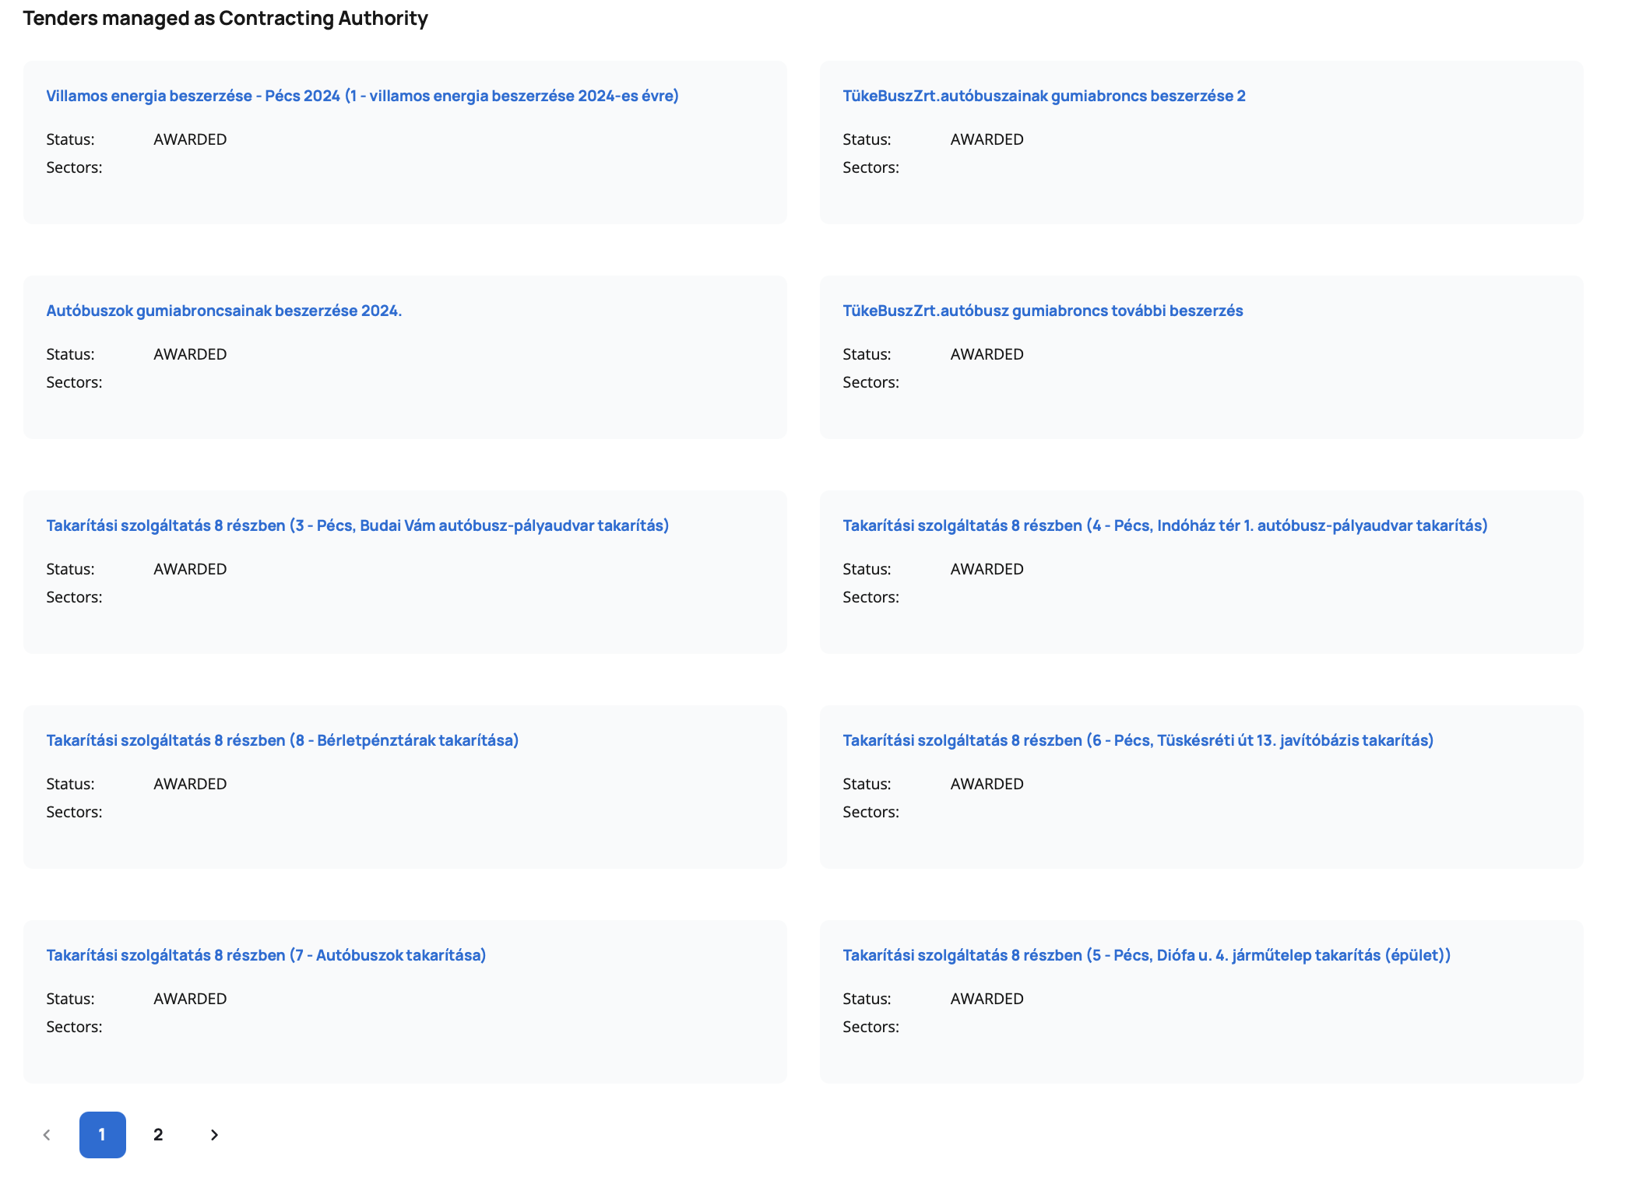The height and width of the screenshot is (1177, 1632).
Task: Open Autóbuszok gumiabroncsainak beszerzése 2024 tender
Action: 223,311
